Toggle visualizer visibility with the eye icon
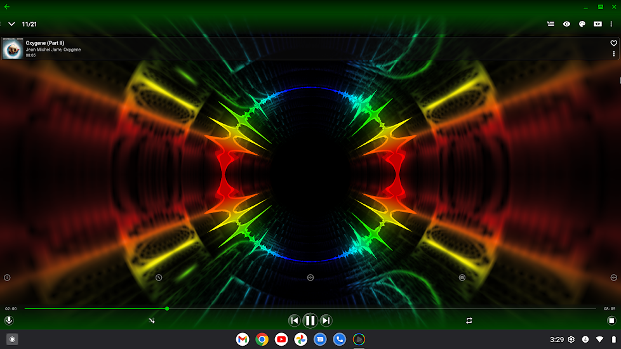 coord(566,24)
